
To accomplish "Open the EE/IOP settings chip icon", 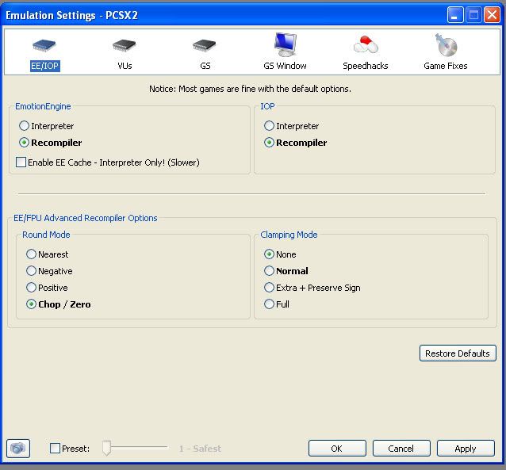I will pyautogui.click(x=44, y=45).
